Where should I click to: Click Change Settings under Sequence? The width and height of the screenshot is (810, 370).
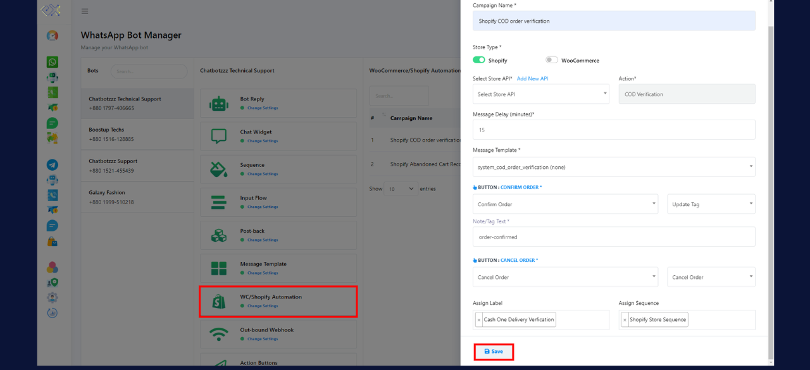(x=262, y=174)
